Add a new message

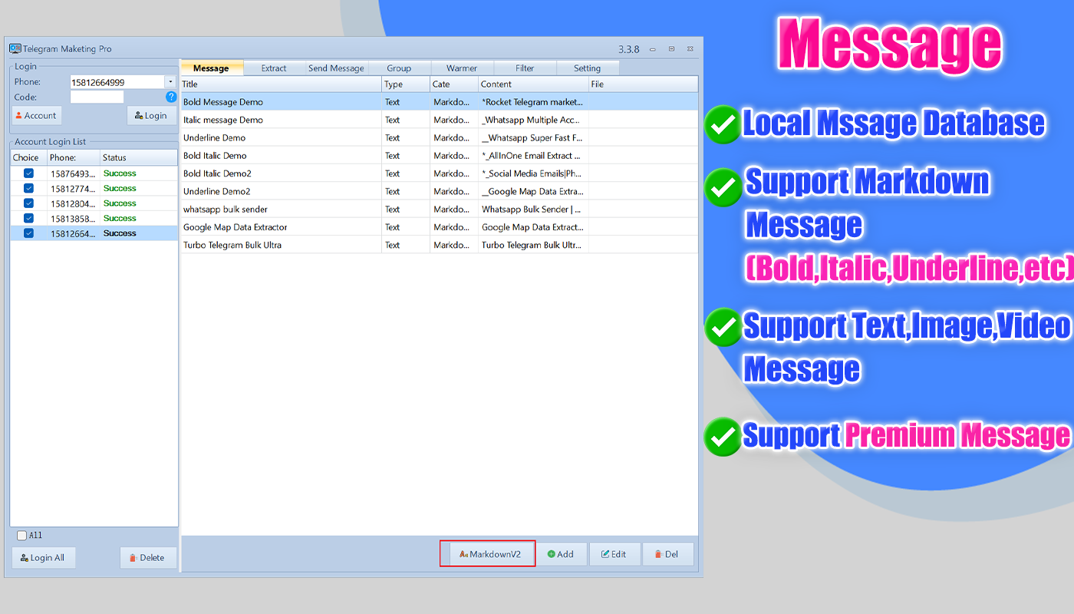[561, 554]
